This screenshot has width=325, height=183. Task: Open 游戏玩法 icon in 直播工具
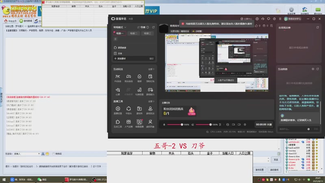150,110
